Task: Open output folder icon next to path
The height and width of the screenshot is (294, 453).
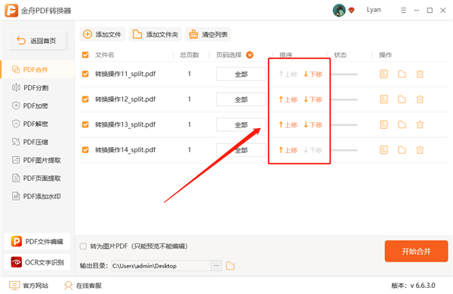Action: [x=230, y=265]
